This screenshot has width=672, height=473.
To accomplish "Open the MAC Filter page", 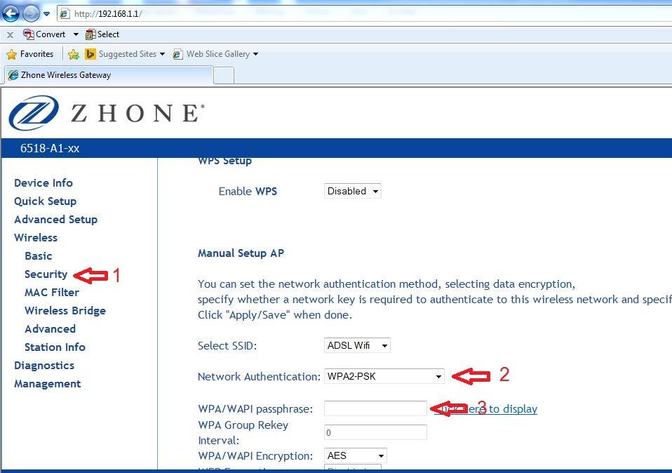I will coord(52,293).
